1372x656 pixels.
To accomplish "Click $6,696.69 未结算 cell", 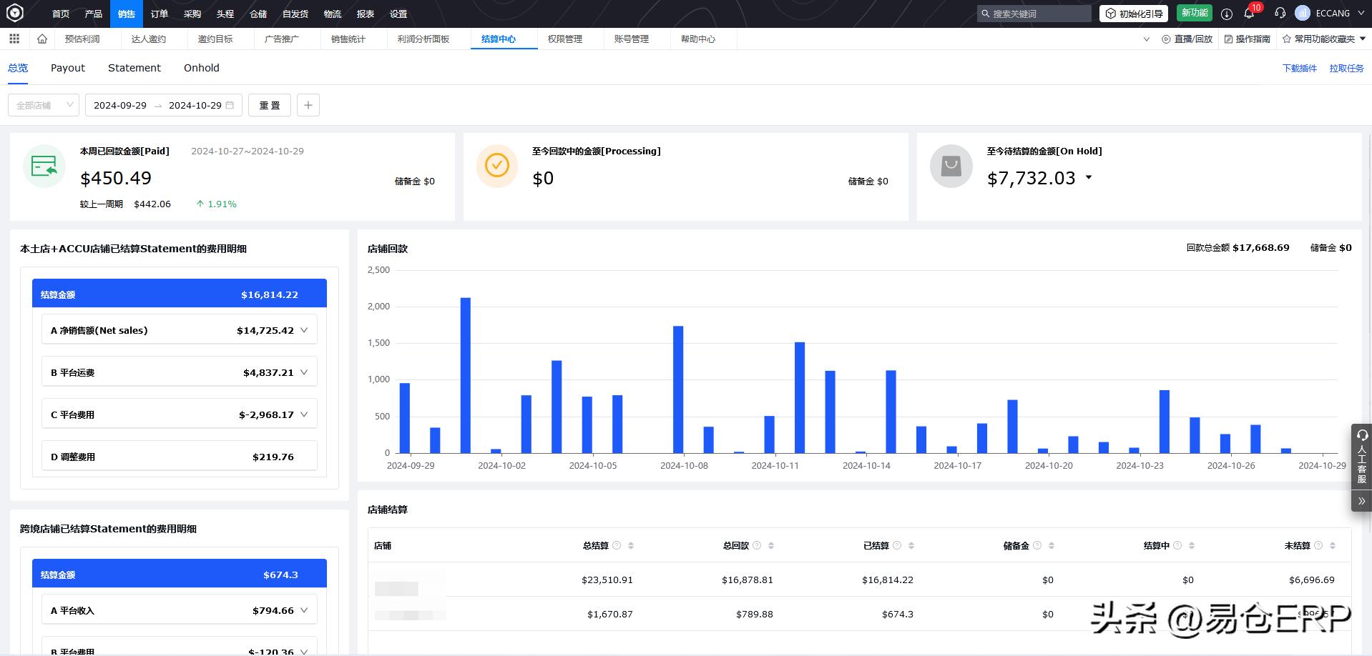I will (x=1312, y=580).
